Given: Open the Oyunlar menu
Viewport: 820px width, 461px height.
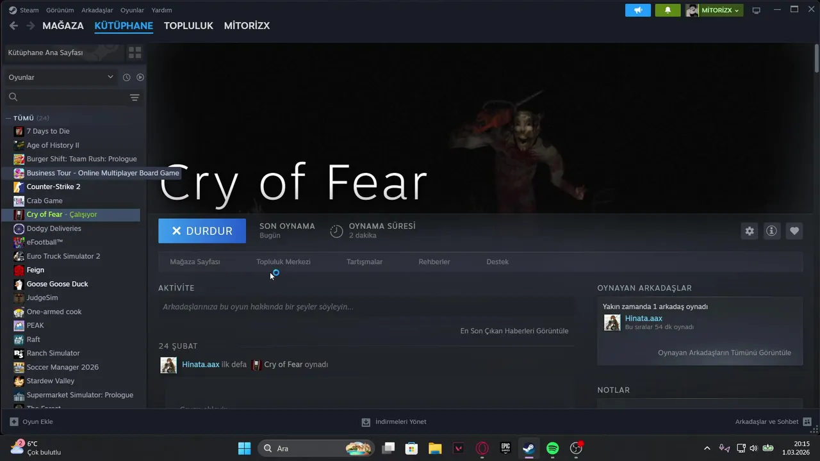Looking at the screenshot, I should pos(133,10).
